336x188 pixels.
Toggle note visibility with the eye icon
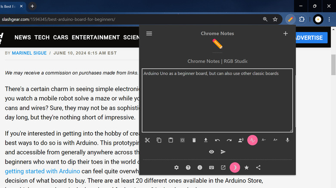(x=212, y=152)
